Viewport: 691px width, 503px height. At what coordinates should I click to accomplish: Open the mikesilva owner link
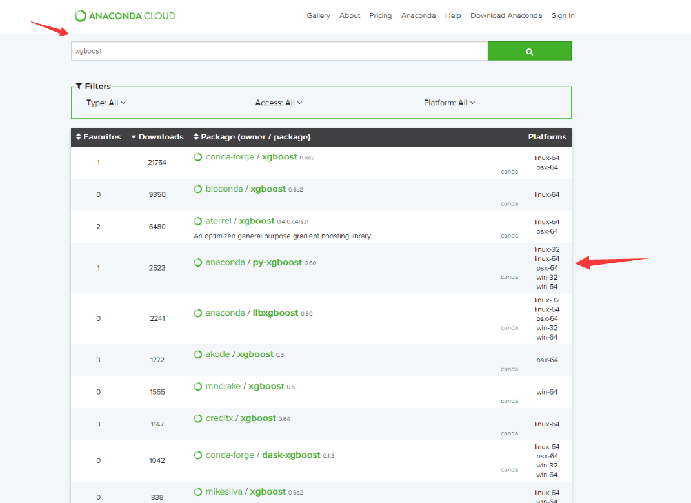pos(224,491)
